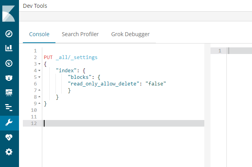252x167 pixels.
Task: Open Monitoring heartbeat icon
Action: click(9, 137)
